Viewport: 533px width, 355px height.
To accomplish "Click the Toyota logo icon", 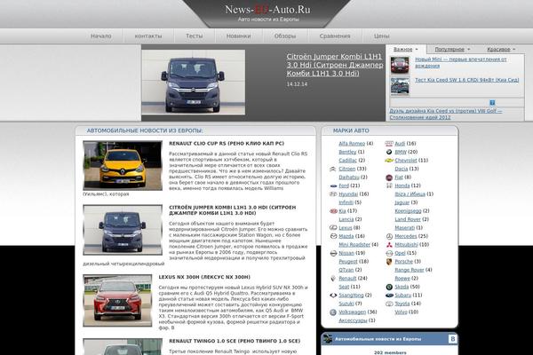I will (x=389, y=304).
